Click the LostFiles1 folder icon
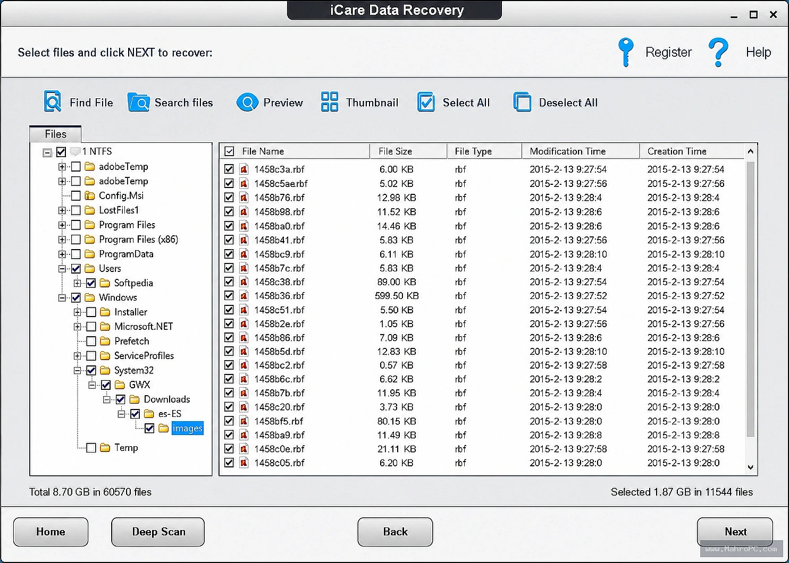Image resolution: width=789 pixels, height=563 pixels. (90, 210)
